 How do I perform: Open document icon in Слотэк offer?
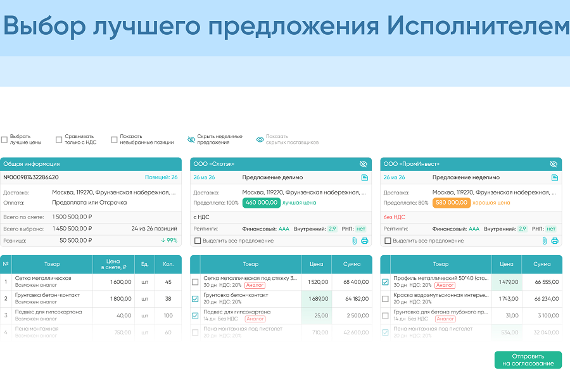(x=364, y=178)
